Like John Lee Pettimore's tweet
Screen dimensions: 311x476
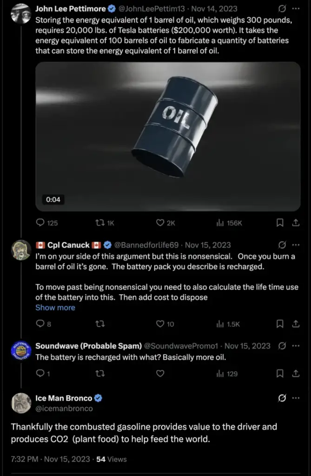tap(165, 223)
